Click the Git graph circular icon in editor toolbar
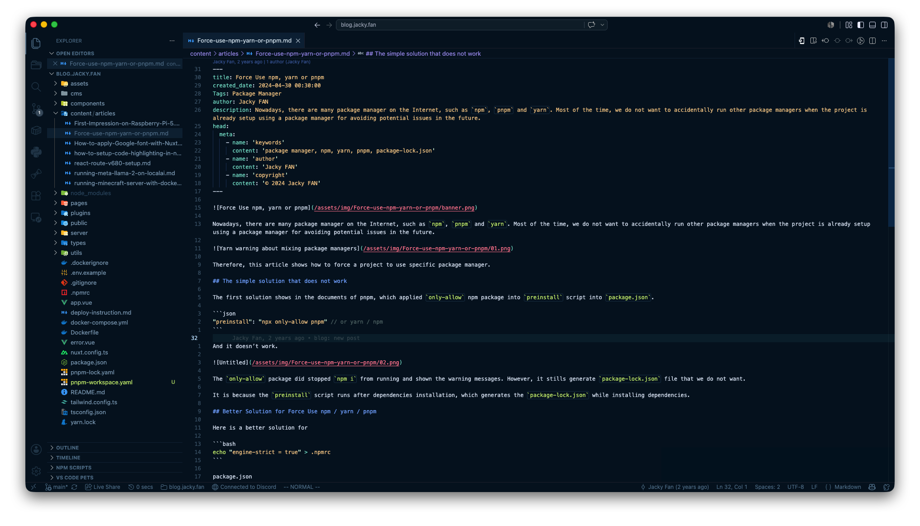The image size is (920, 526). click(x=861, y=41)
